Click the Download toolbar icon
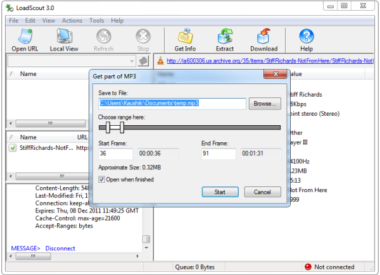380x275 pixels. coord(264,40)
